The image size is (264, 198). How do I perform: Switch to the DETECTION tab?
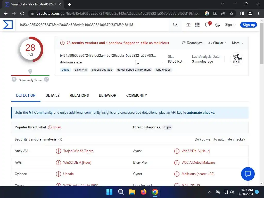pyautogui.click(x=26, y=95)
